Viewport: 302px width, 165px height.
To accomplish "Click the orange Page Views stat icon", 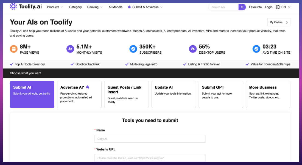I will click(x=13, y=49).
